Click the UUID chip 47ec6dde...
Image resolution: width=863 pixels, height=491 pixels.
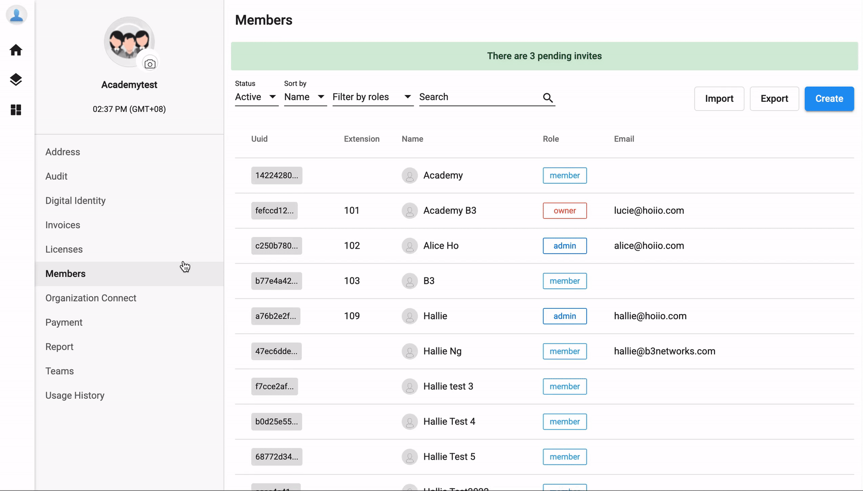(276, 351)
